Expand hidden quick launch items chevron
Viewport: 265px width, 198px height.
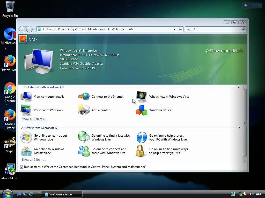(x=38, y=193)
